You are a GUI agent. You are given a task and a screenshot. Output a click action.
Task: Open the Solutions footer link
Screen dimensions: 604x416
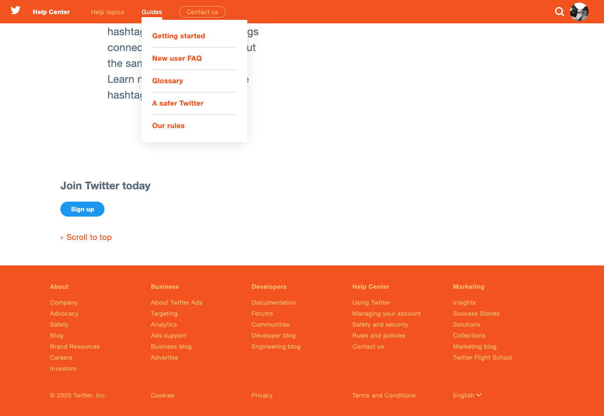pos(466,324)
